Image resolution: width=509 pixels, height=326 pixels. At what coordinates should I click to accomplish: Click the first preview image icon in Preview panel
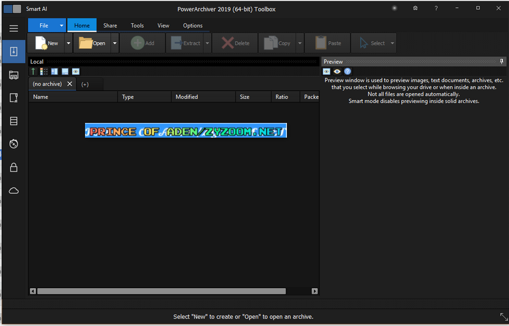(327, 72)
